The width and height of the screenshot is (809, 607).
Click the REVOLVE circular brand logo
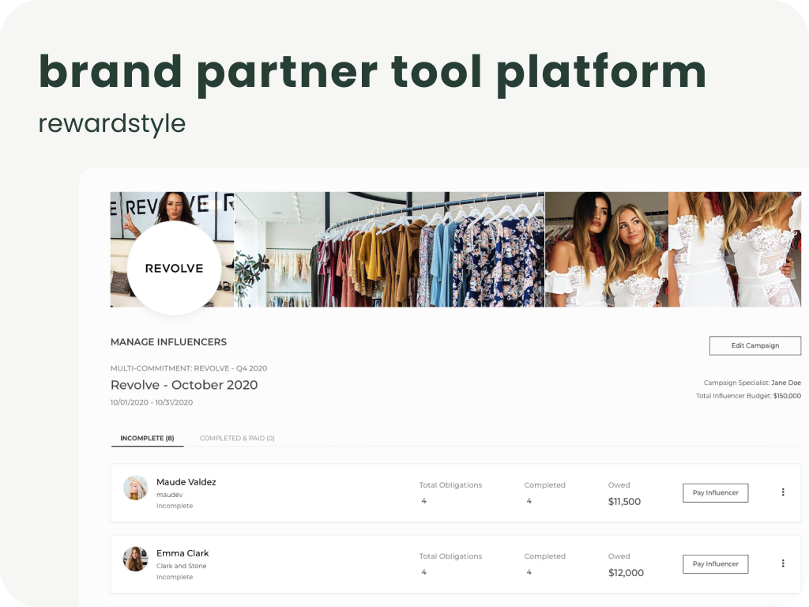[175, 268]
